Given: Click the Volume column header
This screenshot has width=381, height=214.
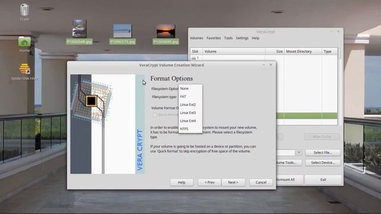Looking at the screenshot, I should point(234,52).
